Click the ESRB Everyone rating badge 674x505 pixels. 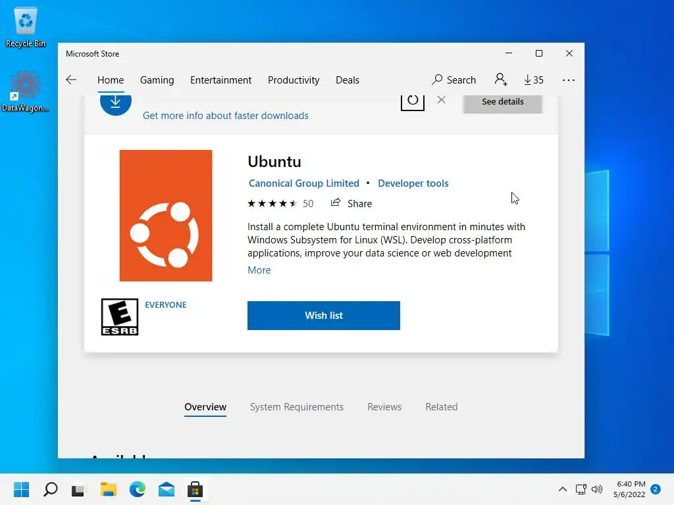point(120,317)
